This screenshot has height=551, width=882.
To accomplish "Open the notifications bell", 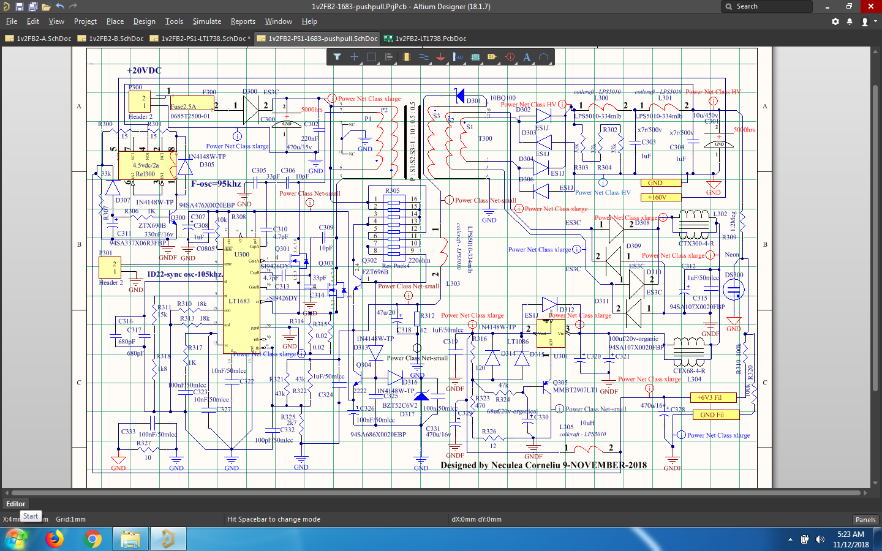I will click(x=850, y=21).
